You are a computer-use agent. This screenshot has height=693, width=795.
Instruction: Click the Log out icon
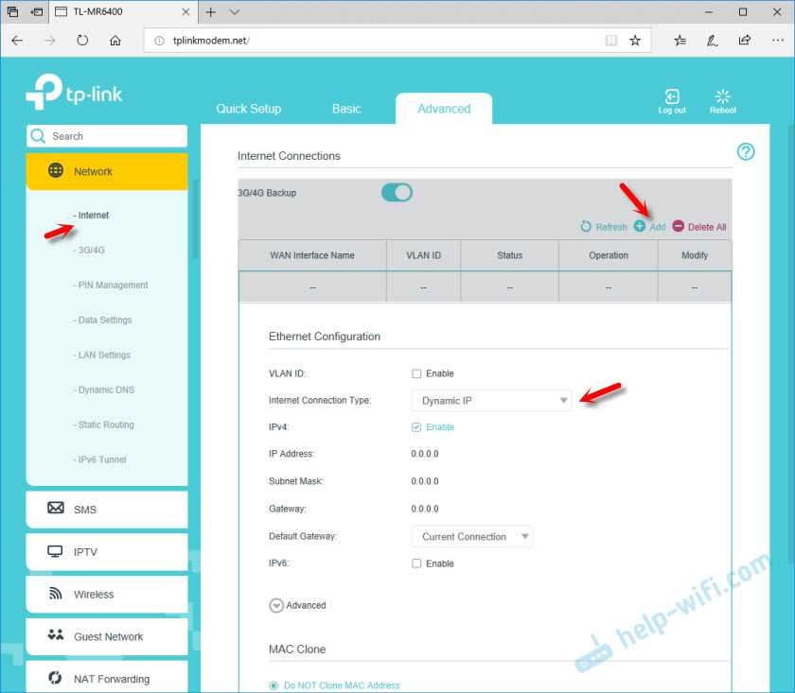coord(672,97)
